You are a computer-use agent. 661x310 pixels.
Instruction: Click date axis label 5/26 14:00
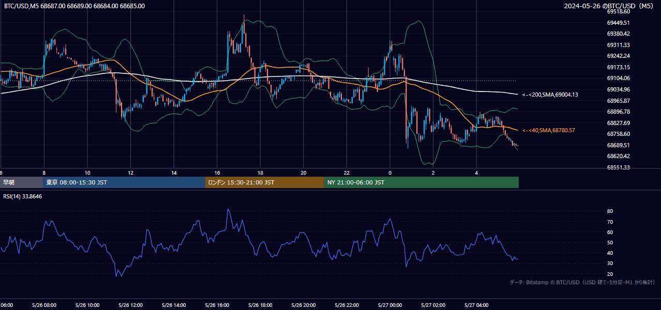[174, 305]
